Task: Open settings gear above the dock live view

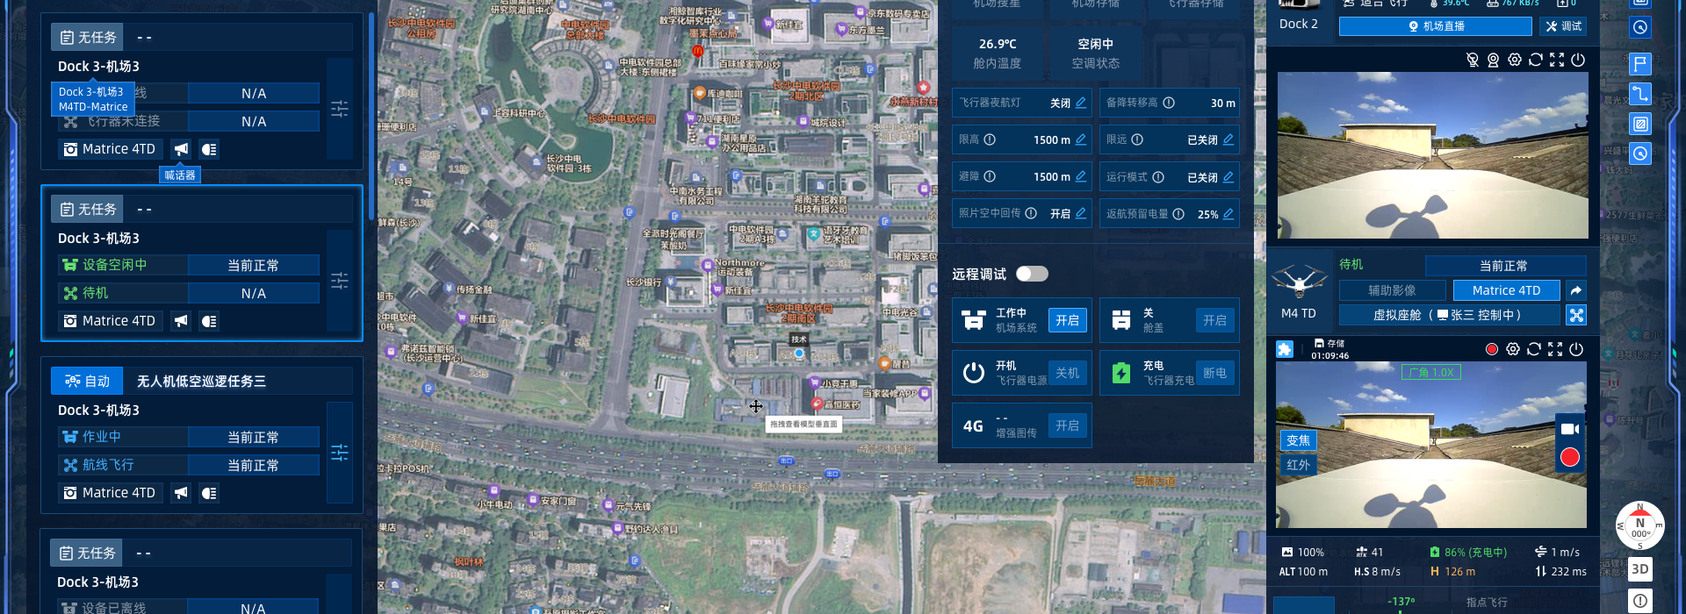Action: click(x=1515, y=60)
